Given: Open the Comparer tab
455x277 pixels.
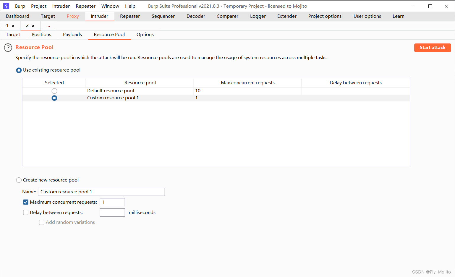Looking at the screenshot, I should point(227,16).
